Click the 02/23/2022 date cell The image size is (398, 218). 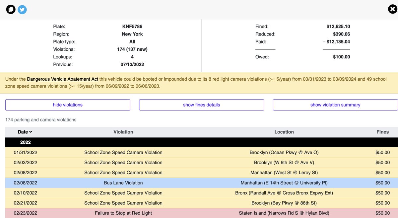[x=26, y=213]
